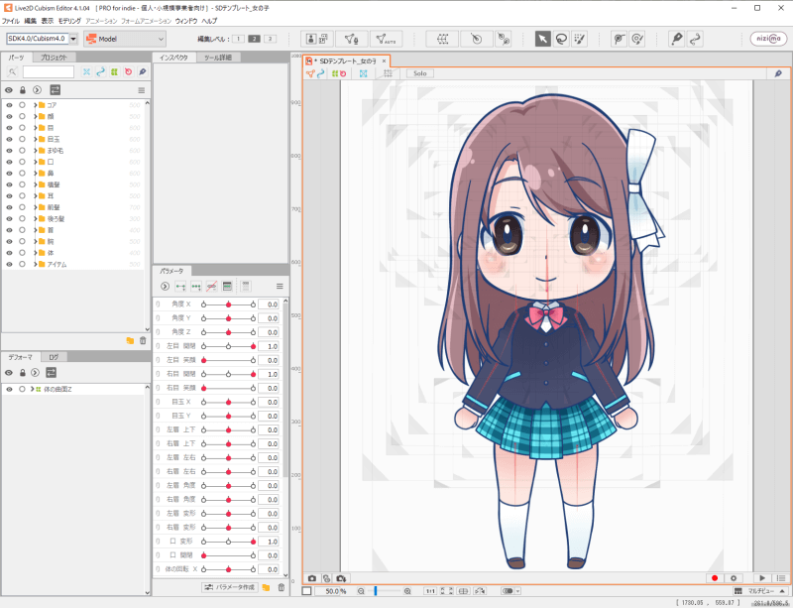This screenshot has height=608, width=793.
Task: Click the 1:1 zoom button
Action: 430,591
